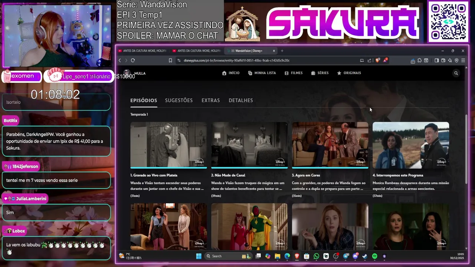Click the 'BotRix' chat username
The width and height of the screenshot is (475, 267).
point(11,121)
